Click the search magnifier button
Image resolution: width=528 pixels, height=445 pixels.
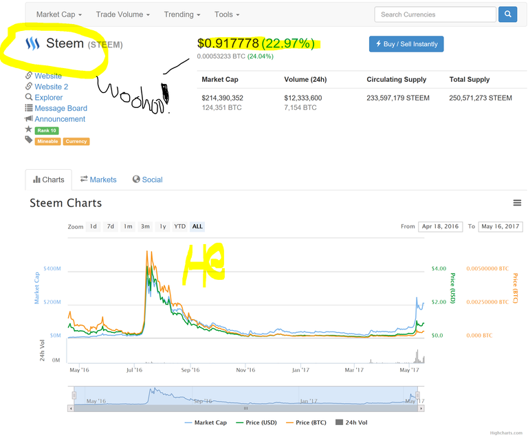[x=507, y=14]
